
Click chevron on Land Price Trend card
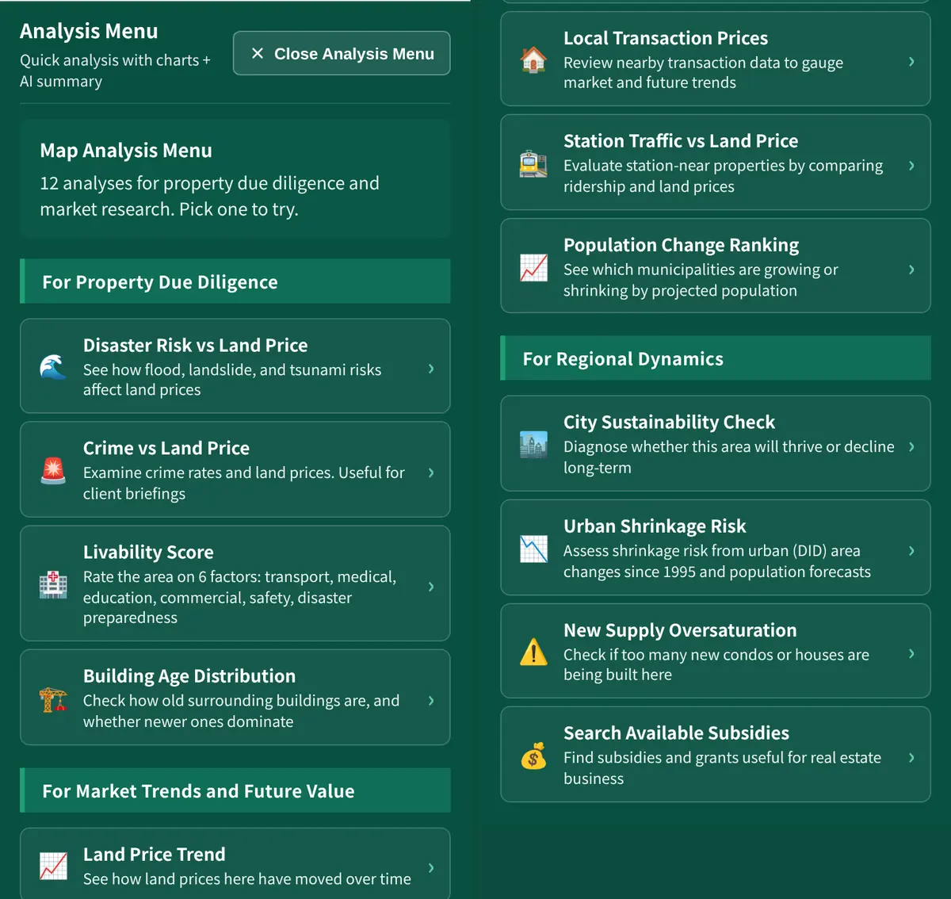(x=431, y=867)
